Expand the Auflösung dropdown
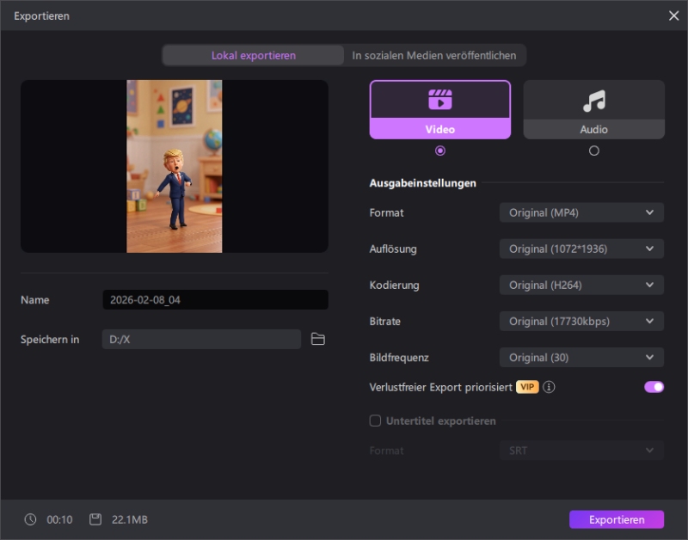This screenshot has height=540, width=688. tap(581, 249)
